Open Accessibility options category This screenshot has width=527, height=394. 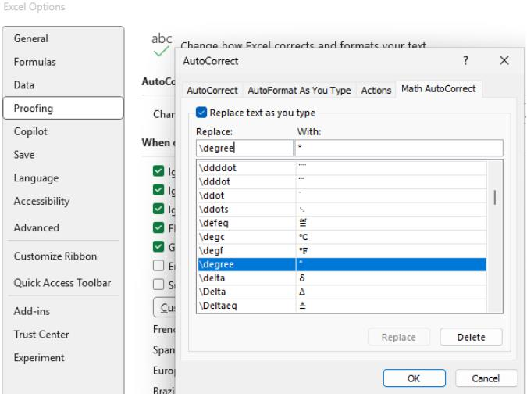63,201
